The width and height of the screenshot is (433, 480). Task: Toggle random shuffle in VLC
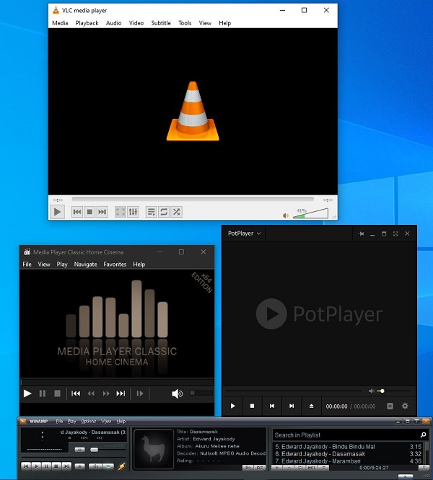176,212
